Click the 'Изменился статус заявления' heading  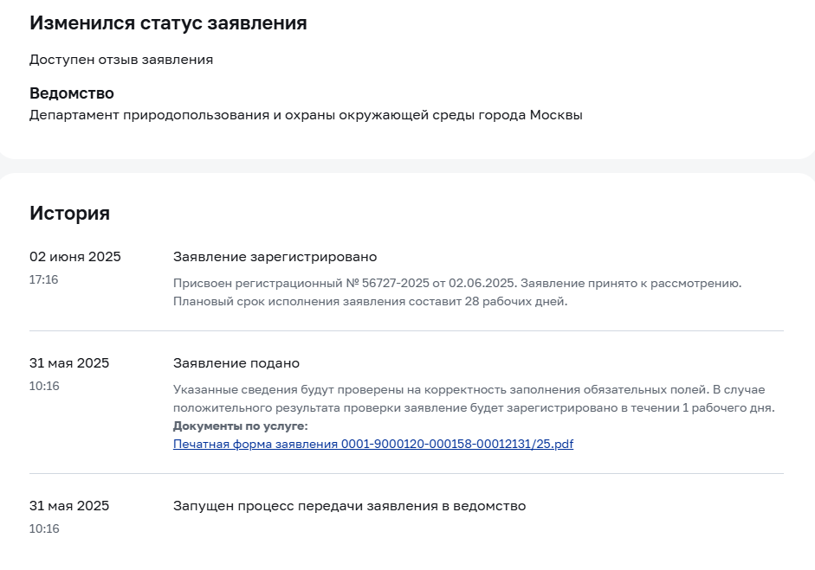[168, 23]
